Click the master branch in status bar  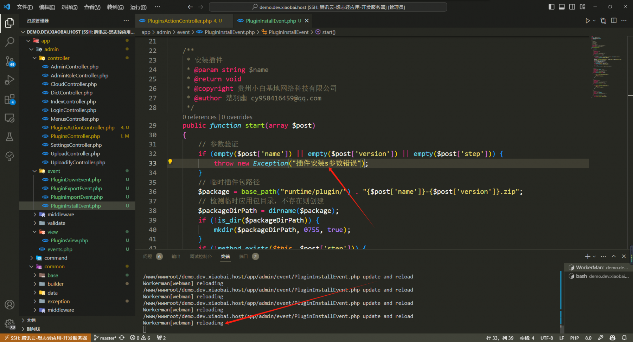click(105, 338)
